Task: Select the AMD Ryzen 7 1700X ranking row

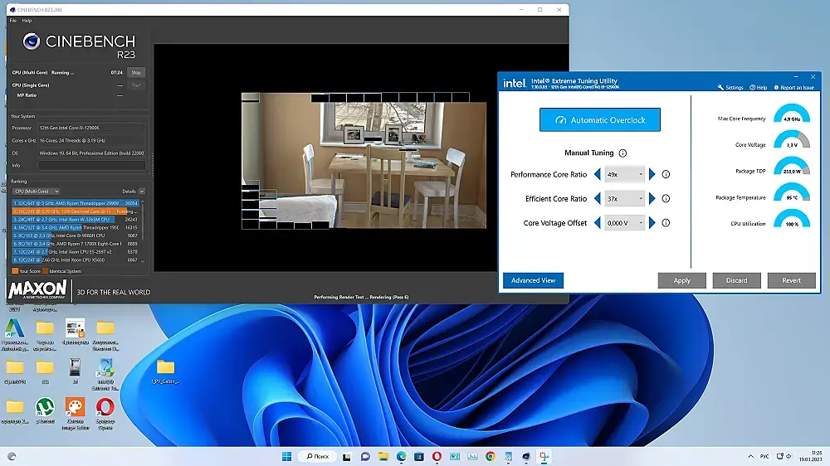Action: click(x=76, y=244)
